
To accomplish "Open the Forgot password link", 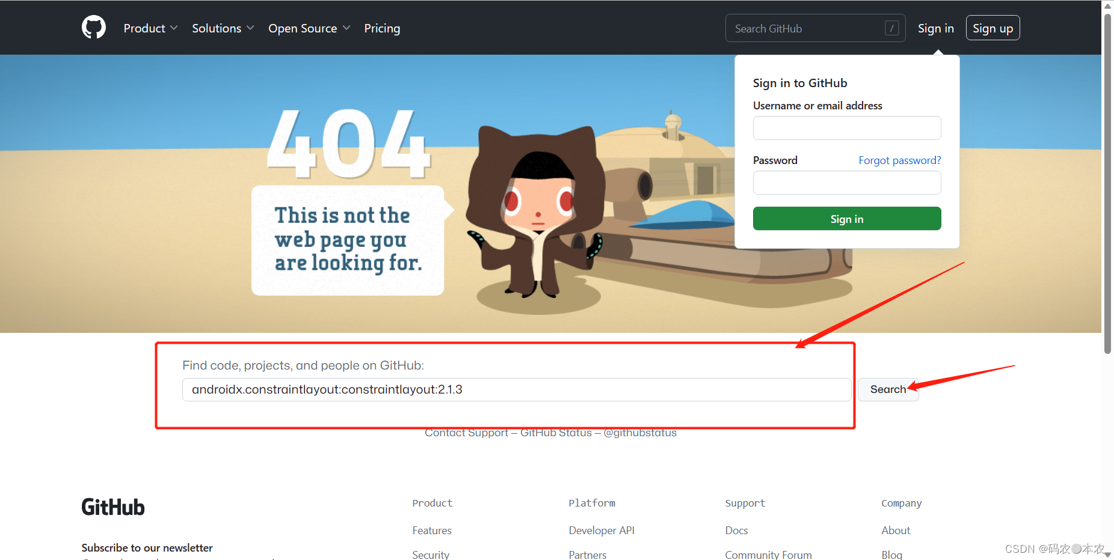I will (x=900, y=160).
